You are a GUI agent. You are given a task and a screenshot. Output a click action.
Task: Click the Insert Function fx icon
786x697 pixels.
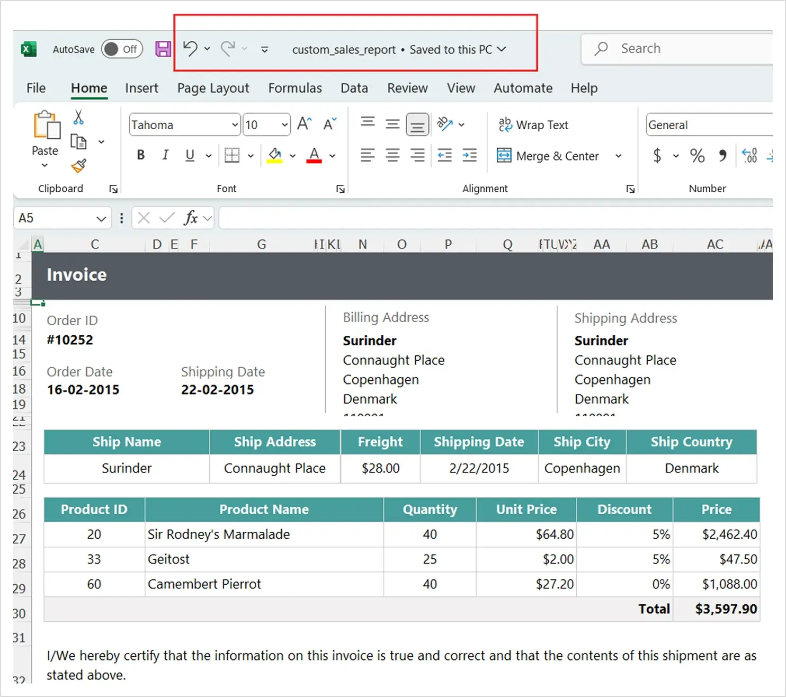click(191, 218)
